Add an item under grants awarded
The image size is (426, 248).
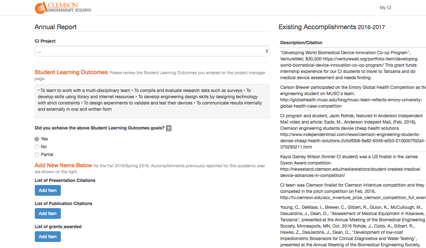pyautogui.click(x=48, y=236)
